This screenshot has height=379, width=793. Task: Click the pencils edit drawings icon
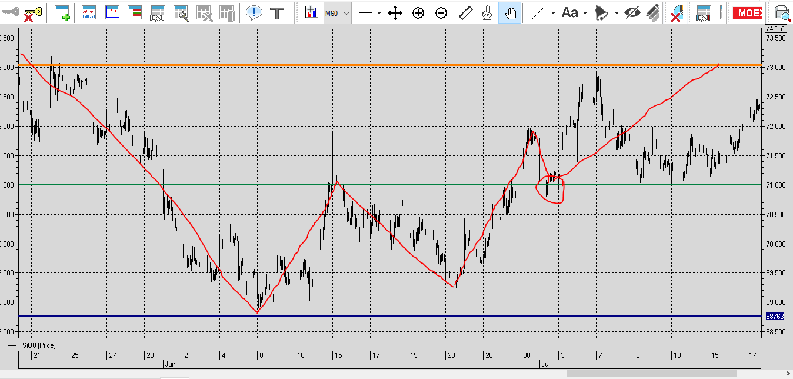click(652, 13)
